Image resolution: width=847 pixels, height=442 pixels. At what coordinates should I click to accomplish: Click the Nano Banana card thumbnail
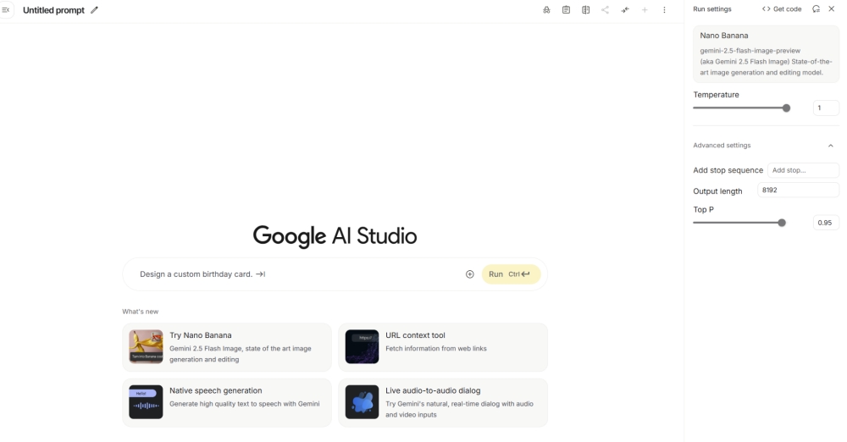click(146, 347)
